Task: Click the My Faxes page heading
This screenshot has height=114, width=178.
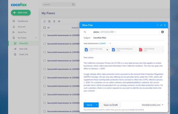Action: [x=48, y=13]
